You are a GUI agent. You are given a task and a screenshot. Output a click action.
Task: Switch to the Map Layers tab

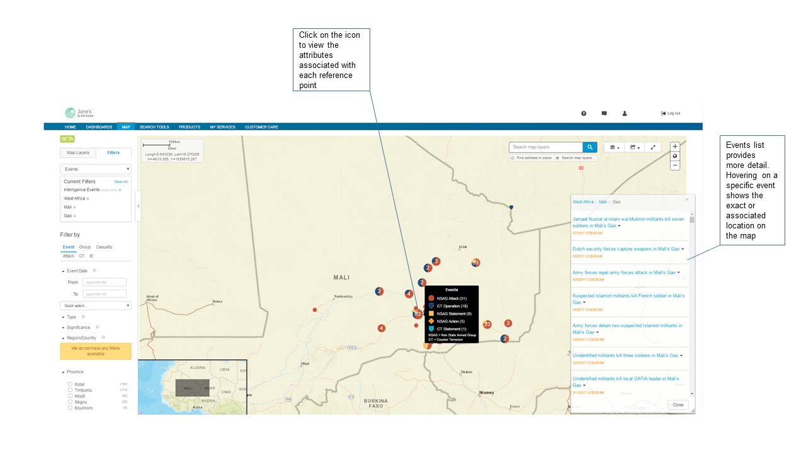[78, 152]
